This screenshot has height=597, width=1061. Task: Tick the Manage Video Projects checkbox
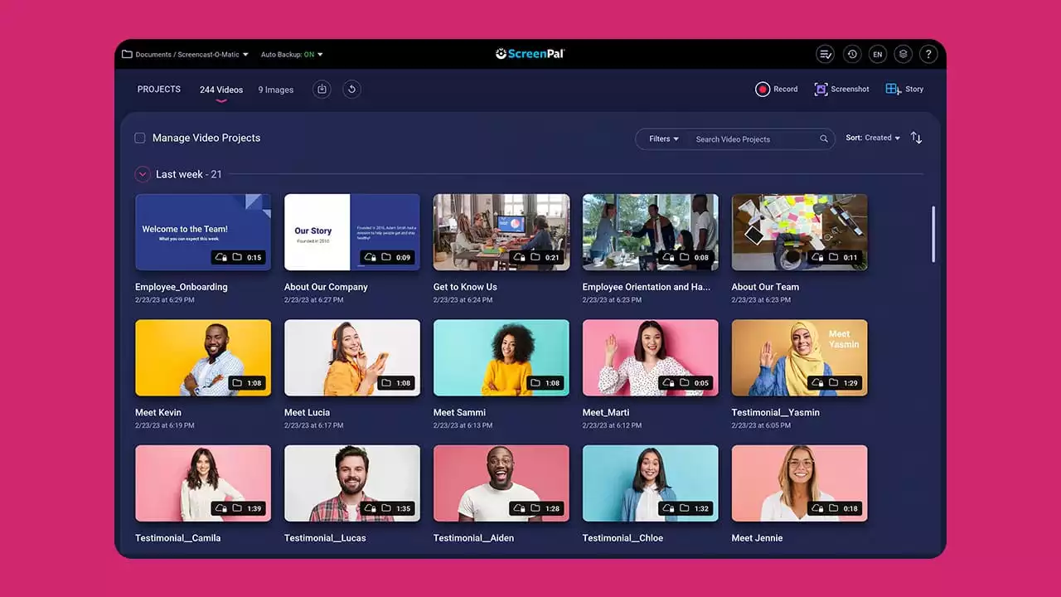140,138
